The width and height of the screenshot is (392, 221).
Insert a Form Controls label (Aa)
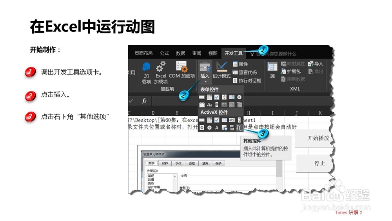pyautogui.click(x=209, y=105)
